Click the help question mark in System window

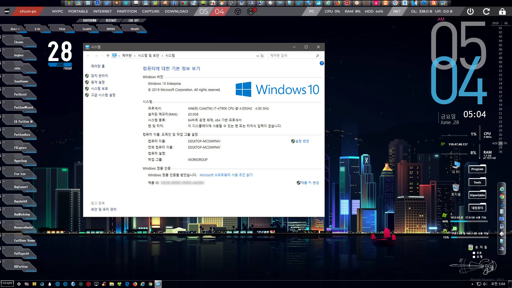(x=322, y=63)
